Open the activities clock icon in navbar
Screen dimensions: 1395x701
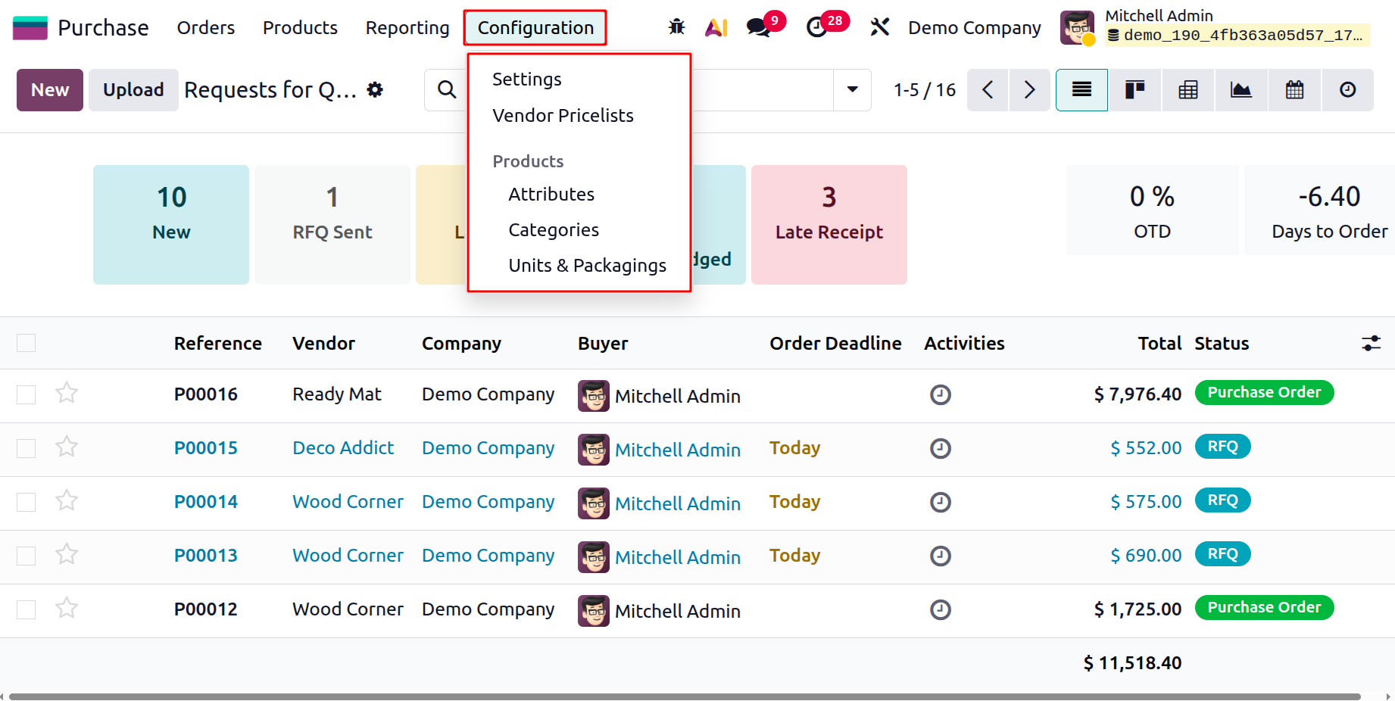tap(816, 28)
